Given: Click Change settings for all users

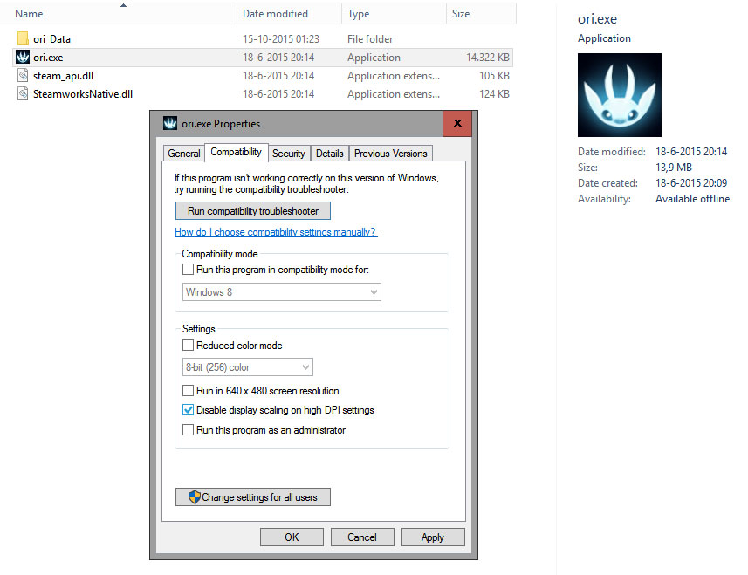Looking at the screenshot, I should click(x=253, y=496).
